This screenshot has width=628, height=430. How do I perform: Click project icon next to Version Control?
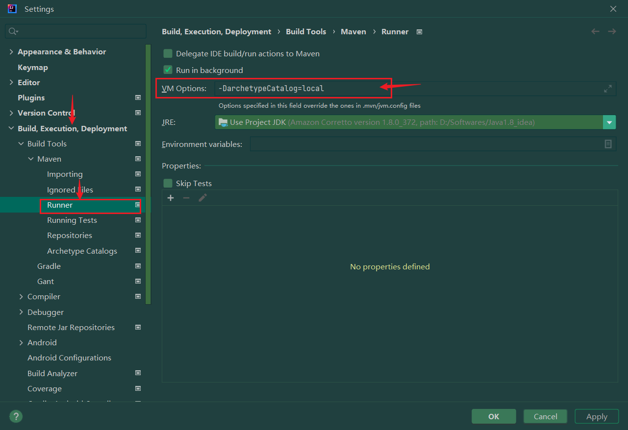[138, 113]
